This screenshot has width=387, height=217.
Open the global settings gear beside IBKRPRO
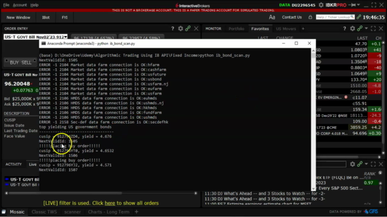(x=321, y=5)
